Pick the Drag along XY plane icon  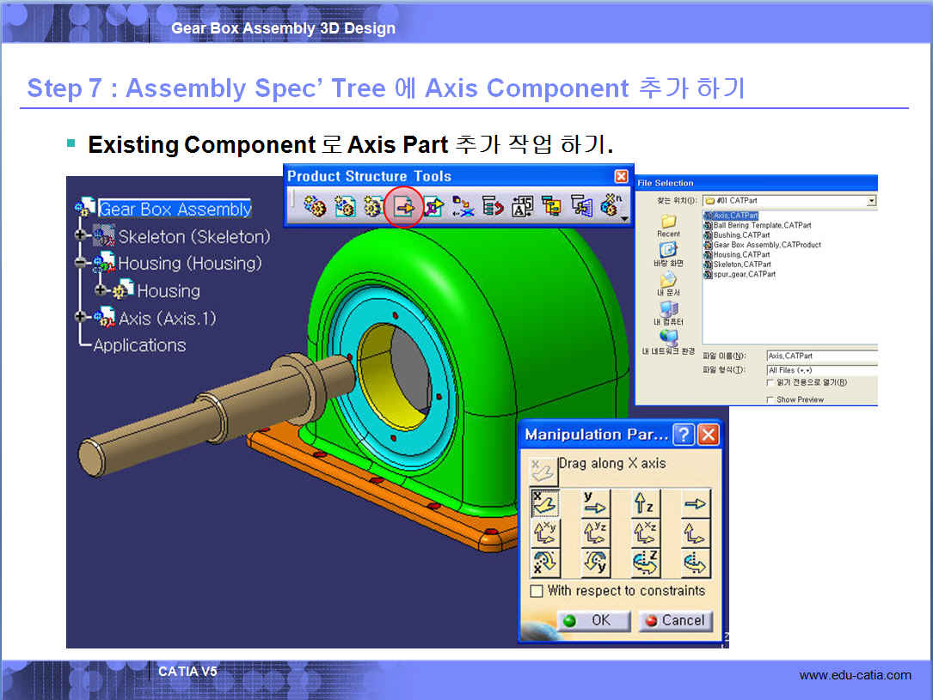545,533
